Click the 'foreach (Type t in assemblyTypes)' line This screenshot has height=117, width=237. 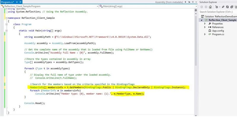pos(47,68)
